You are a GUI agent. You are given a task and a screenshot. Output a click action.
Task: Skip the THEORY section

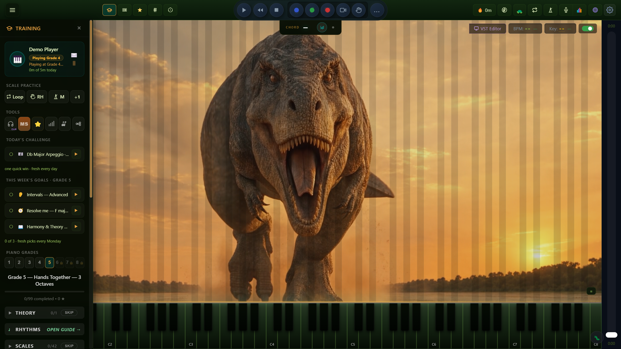point(69,313)
